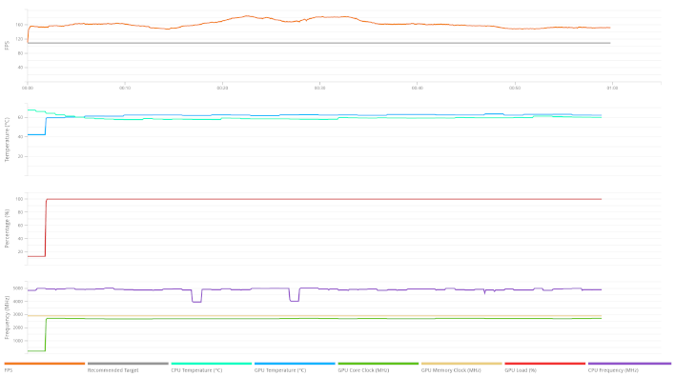675x377 pixels.
Task: Toggle CPU Temperature (°C) legend label
Action: (196, 370)
